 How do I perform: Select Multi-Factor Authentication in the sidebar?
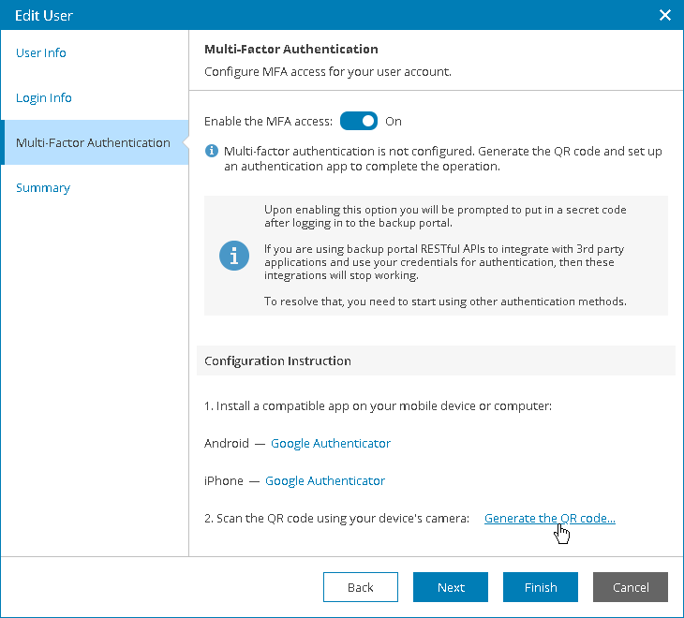93,143
